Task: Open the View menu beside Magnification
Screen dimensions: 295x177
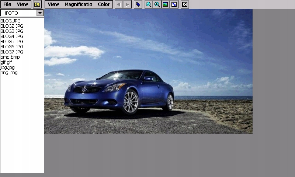Action: pyautogui.click(x=53, y=4)
